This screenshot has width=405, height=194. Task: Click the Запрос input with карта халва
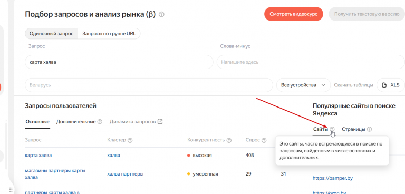[x=119, y=62]
